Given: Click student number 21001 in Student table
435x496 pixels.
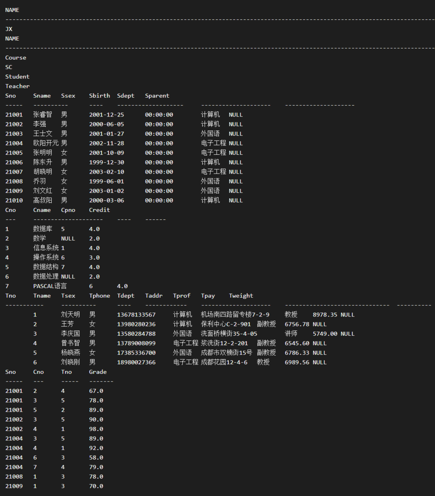Looking at the screenshot, I should [x=14, y=115].
